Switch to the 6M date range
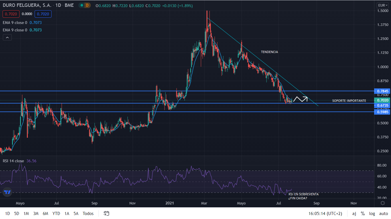This screenshot has height=219, width=391. point(45,213)
